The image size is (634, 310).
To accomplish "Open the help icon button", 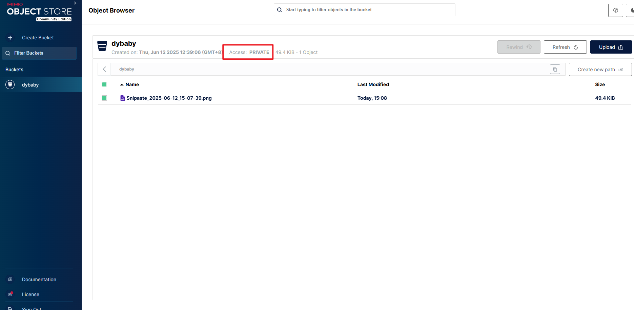I will tap(616, 10).
